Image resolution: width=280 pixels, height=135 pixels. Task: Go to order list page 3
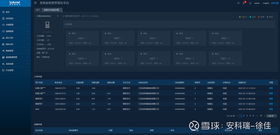(247, 116)
